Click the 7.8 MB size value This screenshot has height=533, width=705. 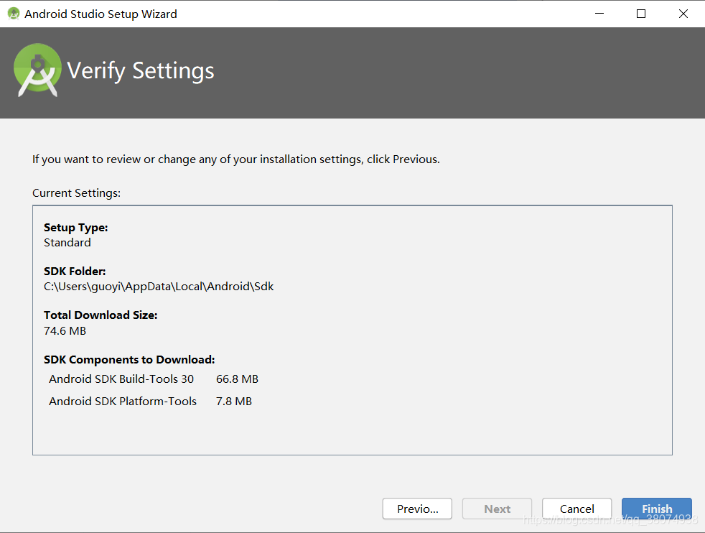click(234, 402)
